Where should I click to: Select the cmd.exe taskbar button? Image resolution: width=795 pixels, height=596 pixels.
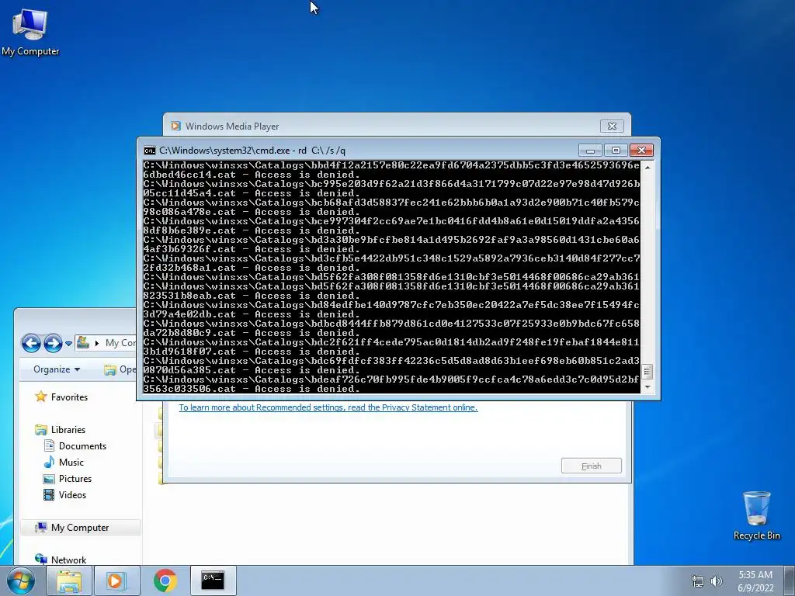213,580
